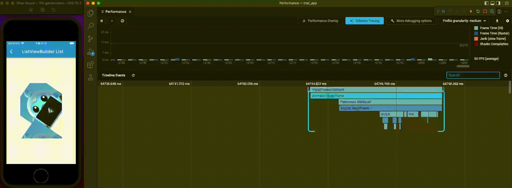
Task: Stop debugging with the red square
Action: (x=485, y=11)
